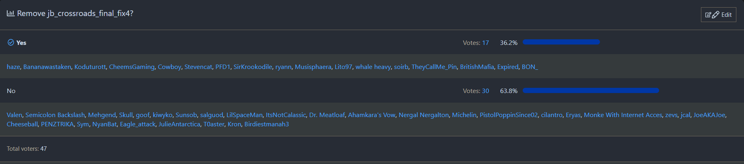Click the Edit poll button
The width and height of the screenshot is (744, 164).
pyautogui.click(x=718, y=15)
